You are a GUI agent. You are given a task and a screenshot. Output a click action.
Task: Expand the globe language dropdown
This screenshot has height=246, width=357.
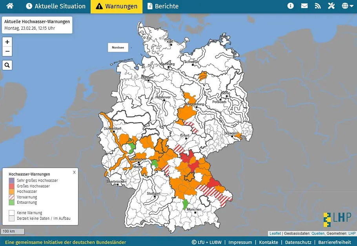click(348, 6)
